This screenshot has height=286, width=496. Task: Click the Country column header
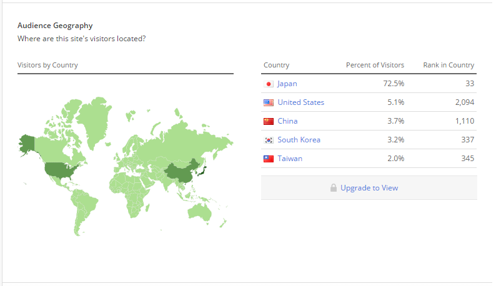pos(277,65)
